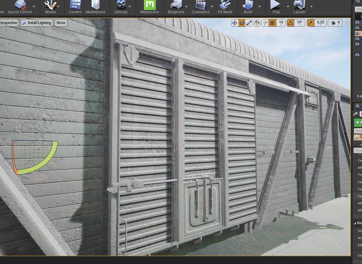
Task: Expand the Play options dropdown arrow
Action: (x=288, y=7)
